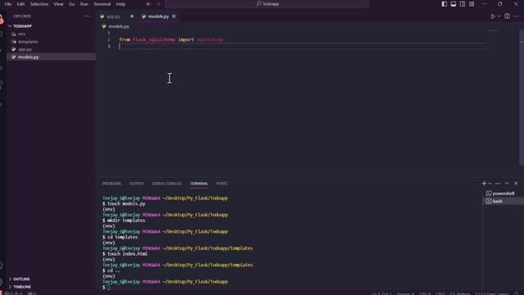
Task: Click models.py breadcrumb
Action: tap(119, 26)
